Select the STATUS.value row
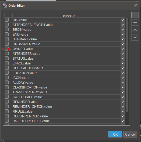The height and width of the screenshot is (142, 141). (66, 58)
